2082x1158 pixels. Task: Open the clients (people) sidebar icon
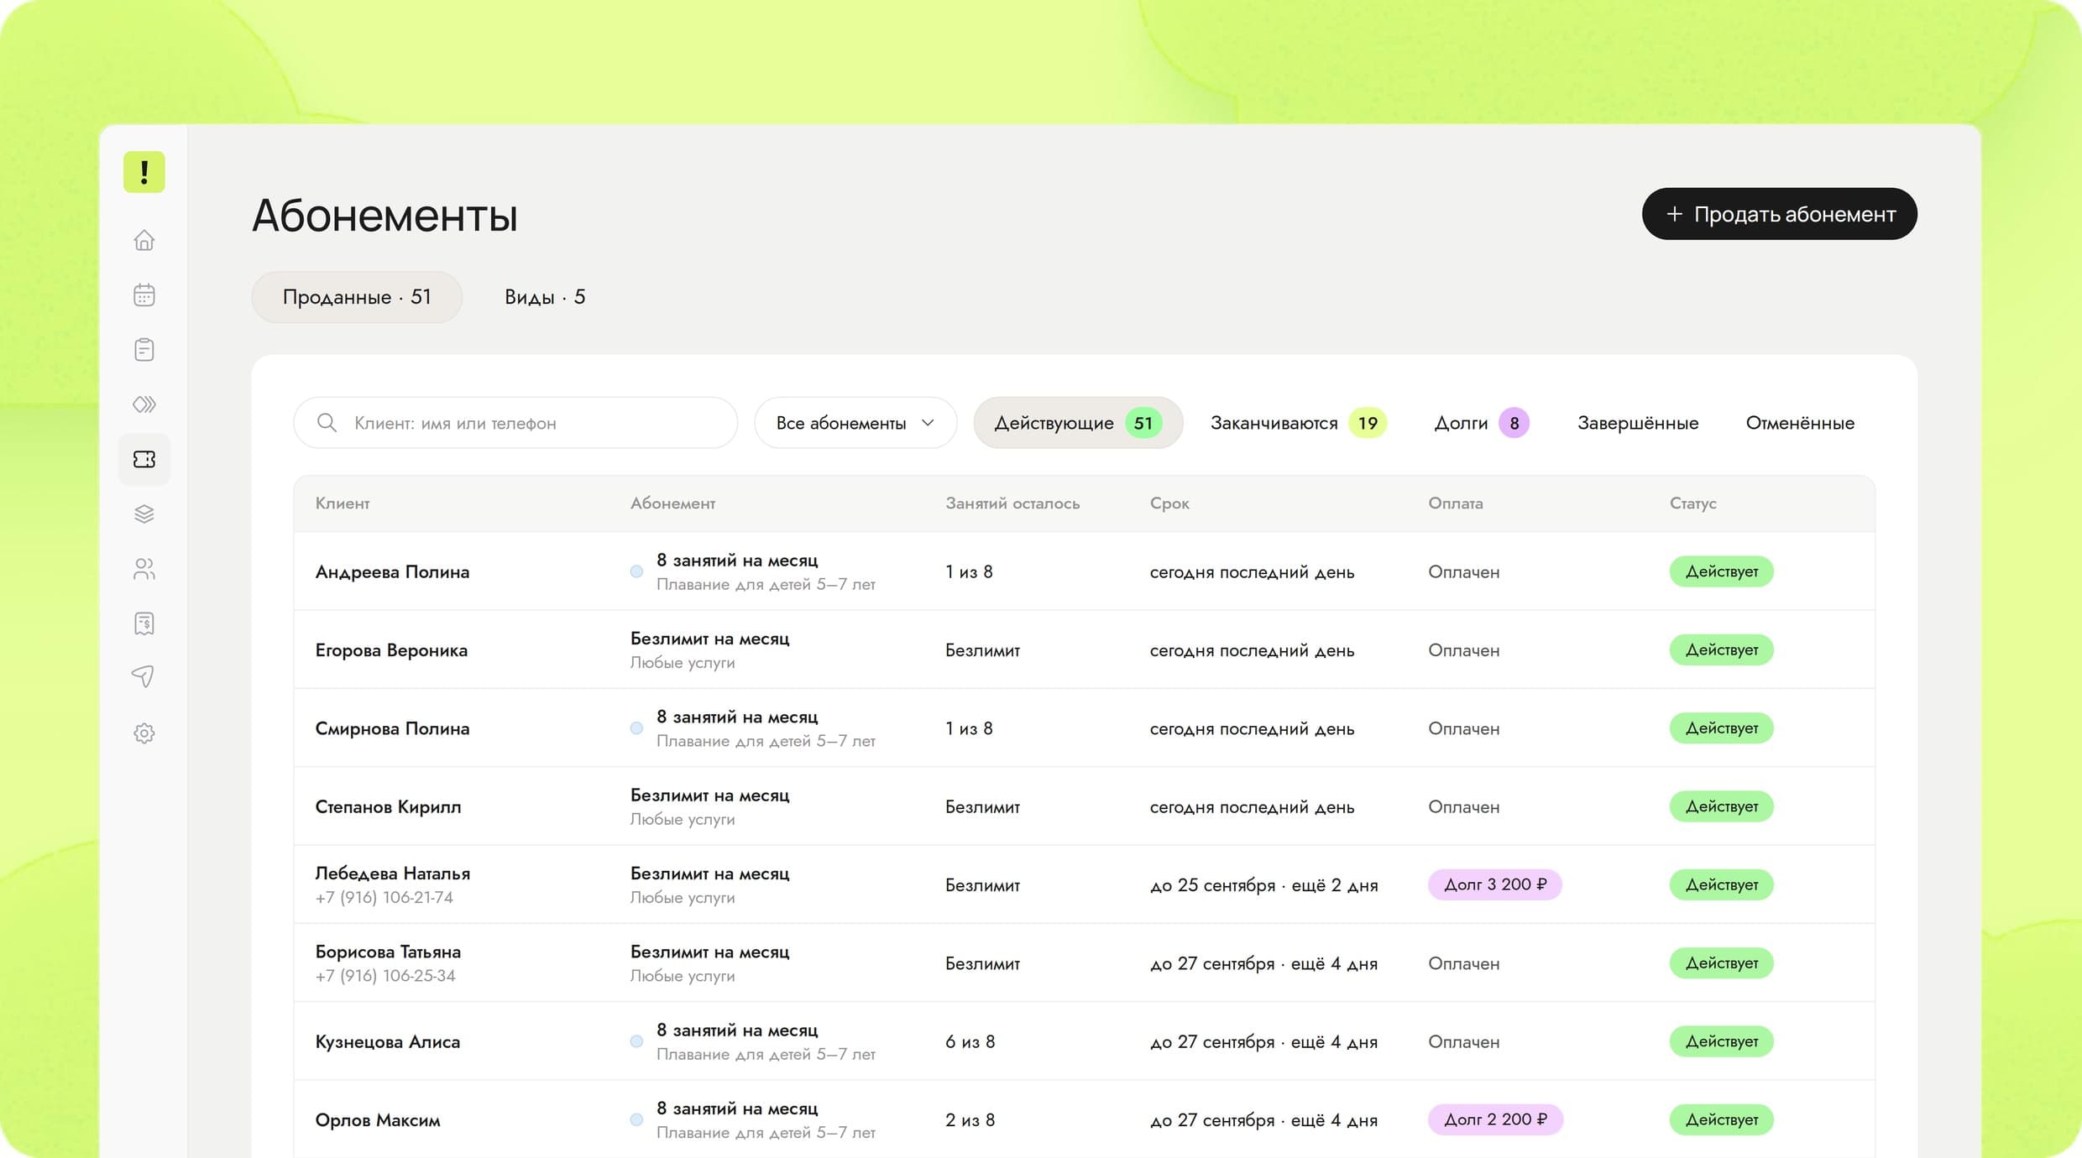tap(144, 569)
